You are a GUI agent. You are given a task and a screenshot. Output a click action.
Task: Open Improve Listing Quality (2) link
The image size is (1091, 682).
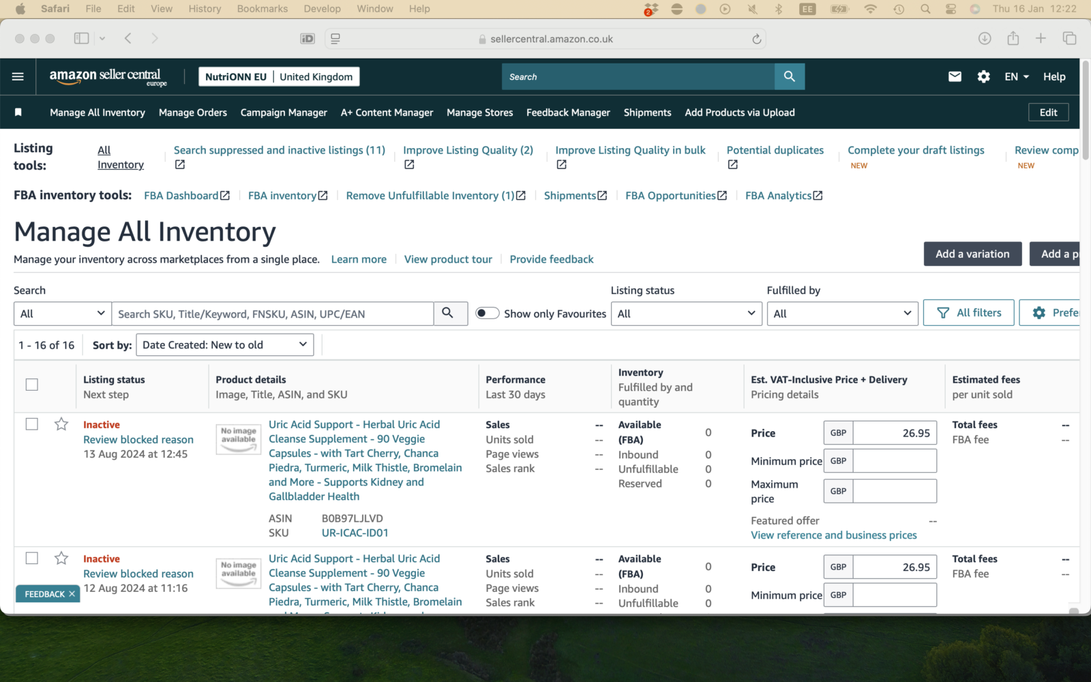[468, 150]
